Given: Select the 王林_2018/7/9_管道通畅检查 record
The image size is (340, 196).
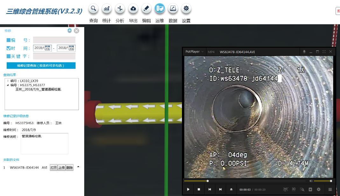Looking at the screenshot, I should (x=38, y=89).
